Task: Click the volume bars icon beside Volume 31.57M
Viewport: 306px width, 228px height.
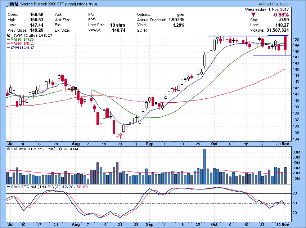Action: (x=8, y=149)
